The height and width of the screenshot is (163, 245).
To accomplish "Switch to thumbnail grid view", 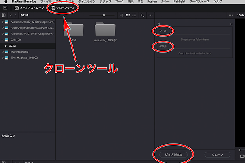I will point(128,15).
